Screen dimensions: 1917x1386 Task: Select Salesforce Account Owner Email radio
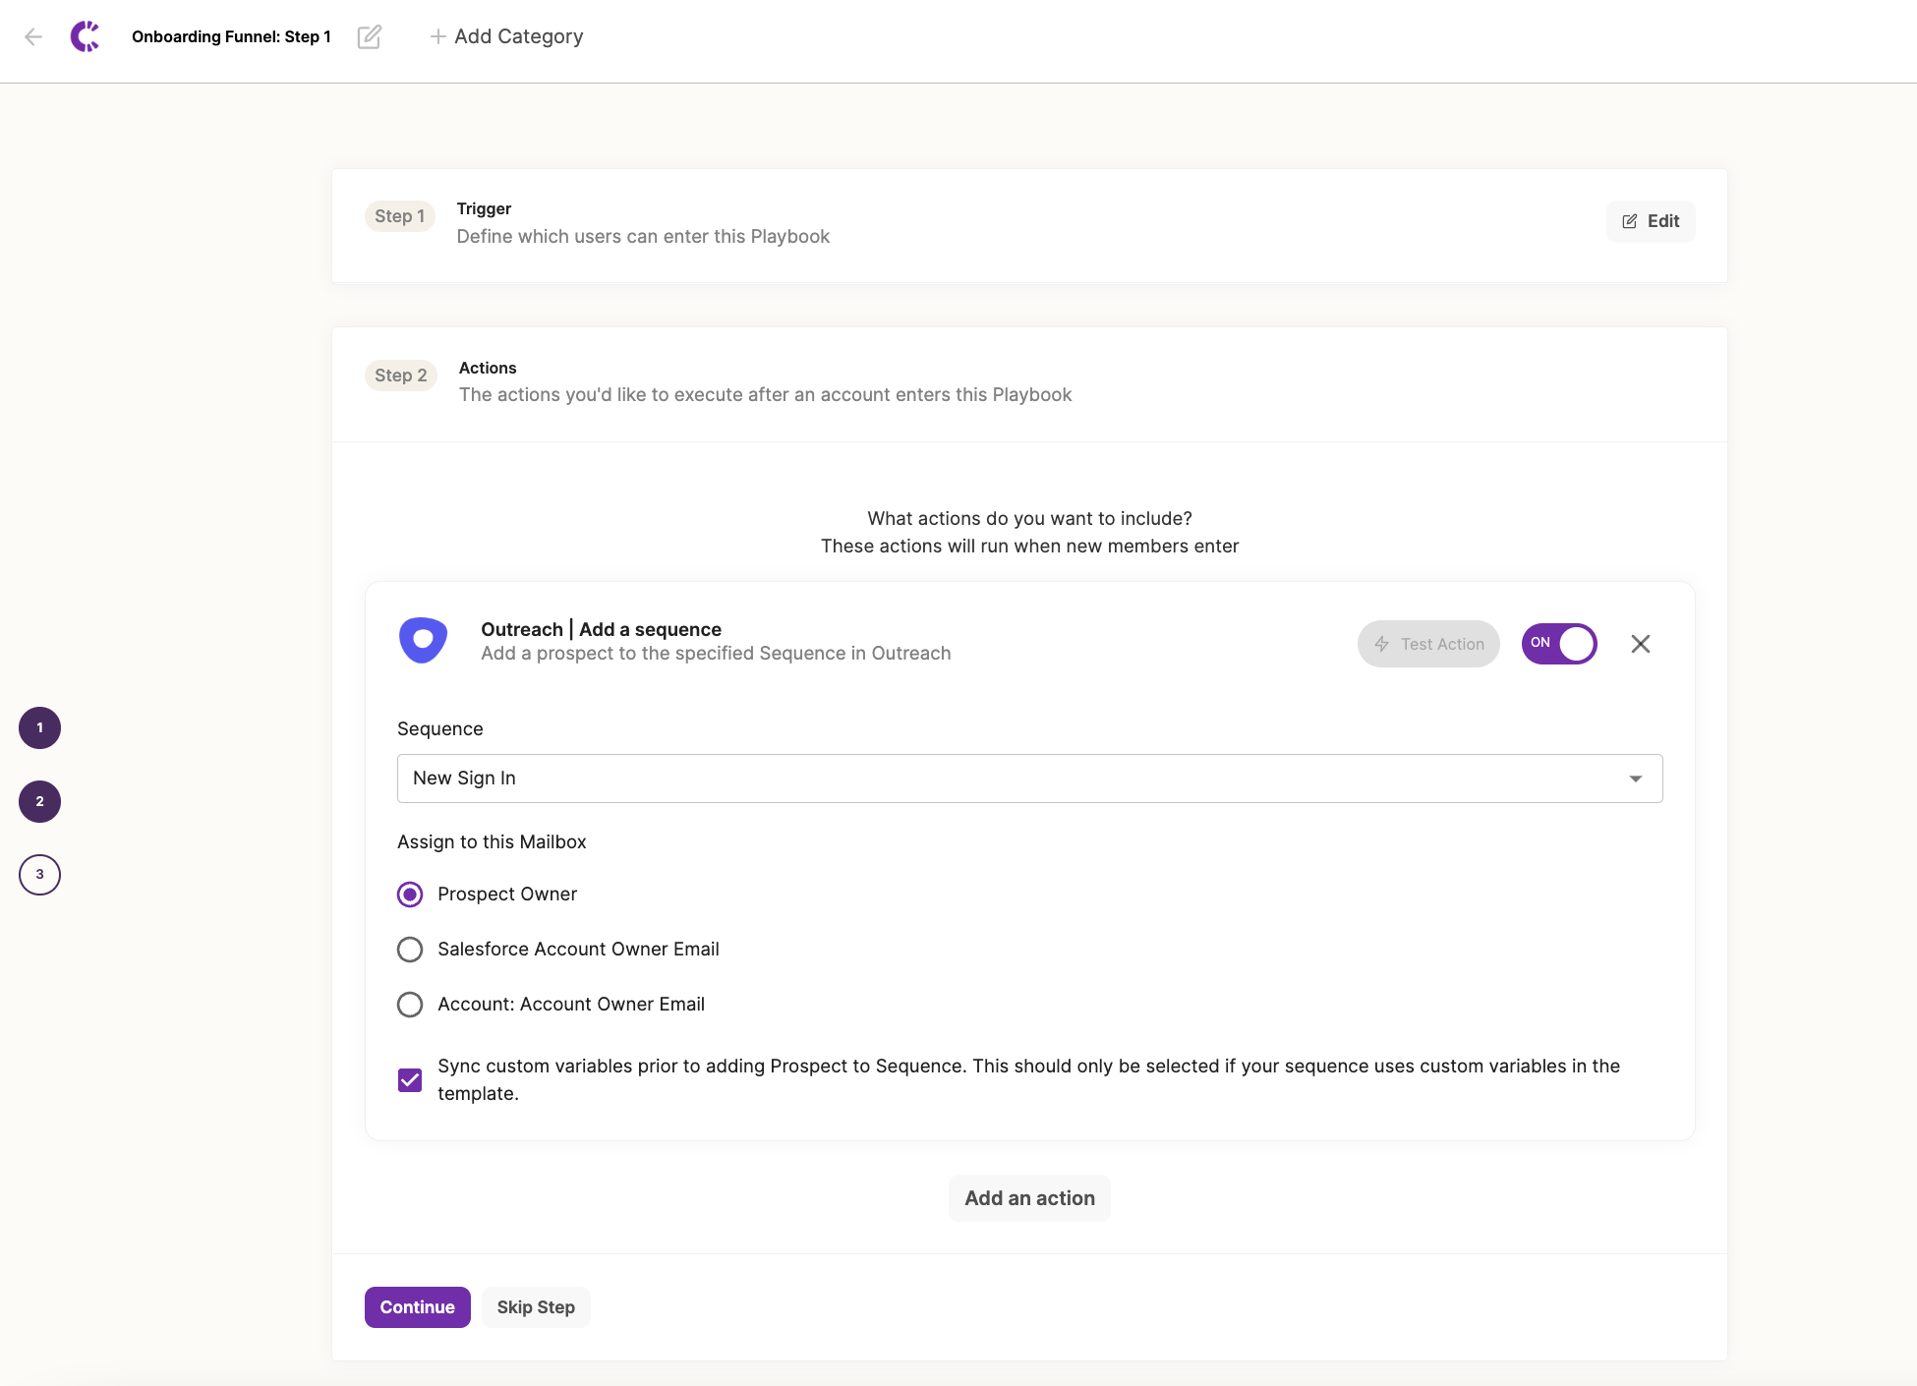(x=410, y=950)
